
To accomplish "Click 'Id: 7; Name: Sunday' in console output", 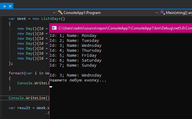I will click(73, 65).
